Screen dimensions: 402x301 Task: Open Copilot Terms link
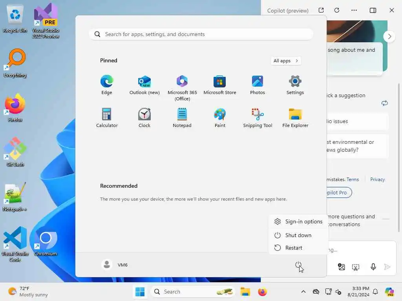[353, 180]
